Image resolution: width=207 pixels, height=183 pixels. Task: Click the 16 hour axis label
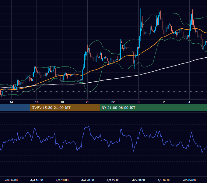[x=37, y=102]
